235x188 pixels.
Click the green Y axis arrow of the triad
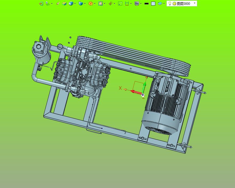(144, 88)
